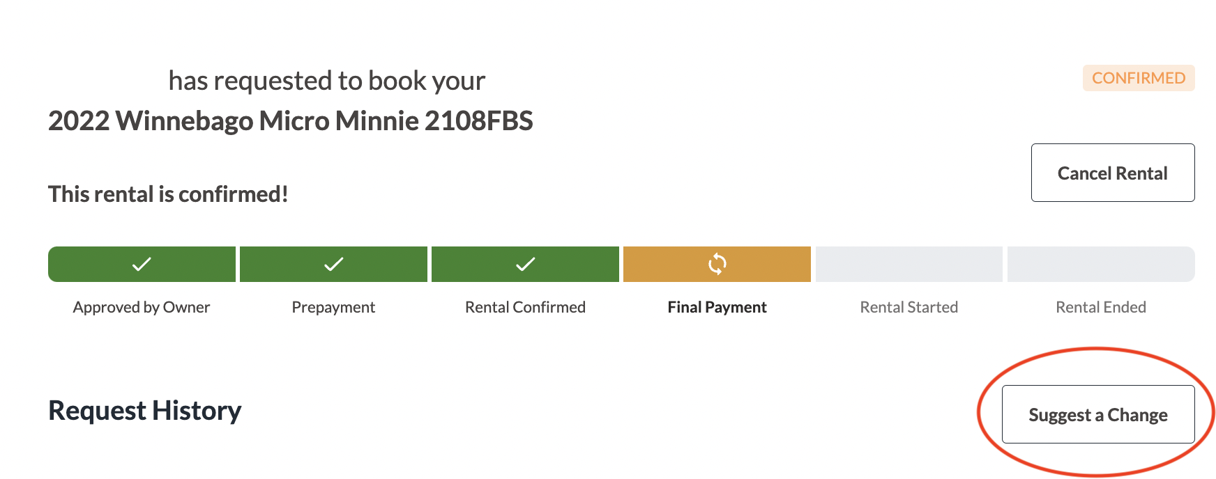Click the checkmark in Rental Confirmed step

tap(525, 264)
